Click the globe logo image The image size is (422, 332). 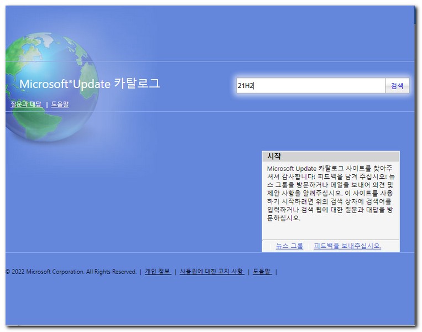[51, 87]
